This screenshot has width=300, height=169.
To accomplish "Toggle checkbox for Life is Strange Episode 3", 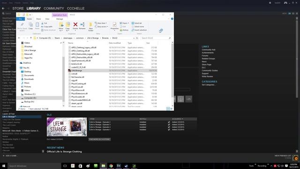I will [x=169, y=124].
